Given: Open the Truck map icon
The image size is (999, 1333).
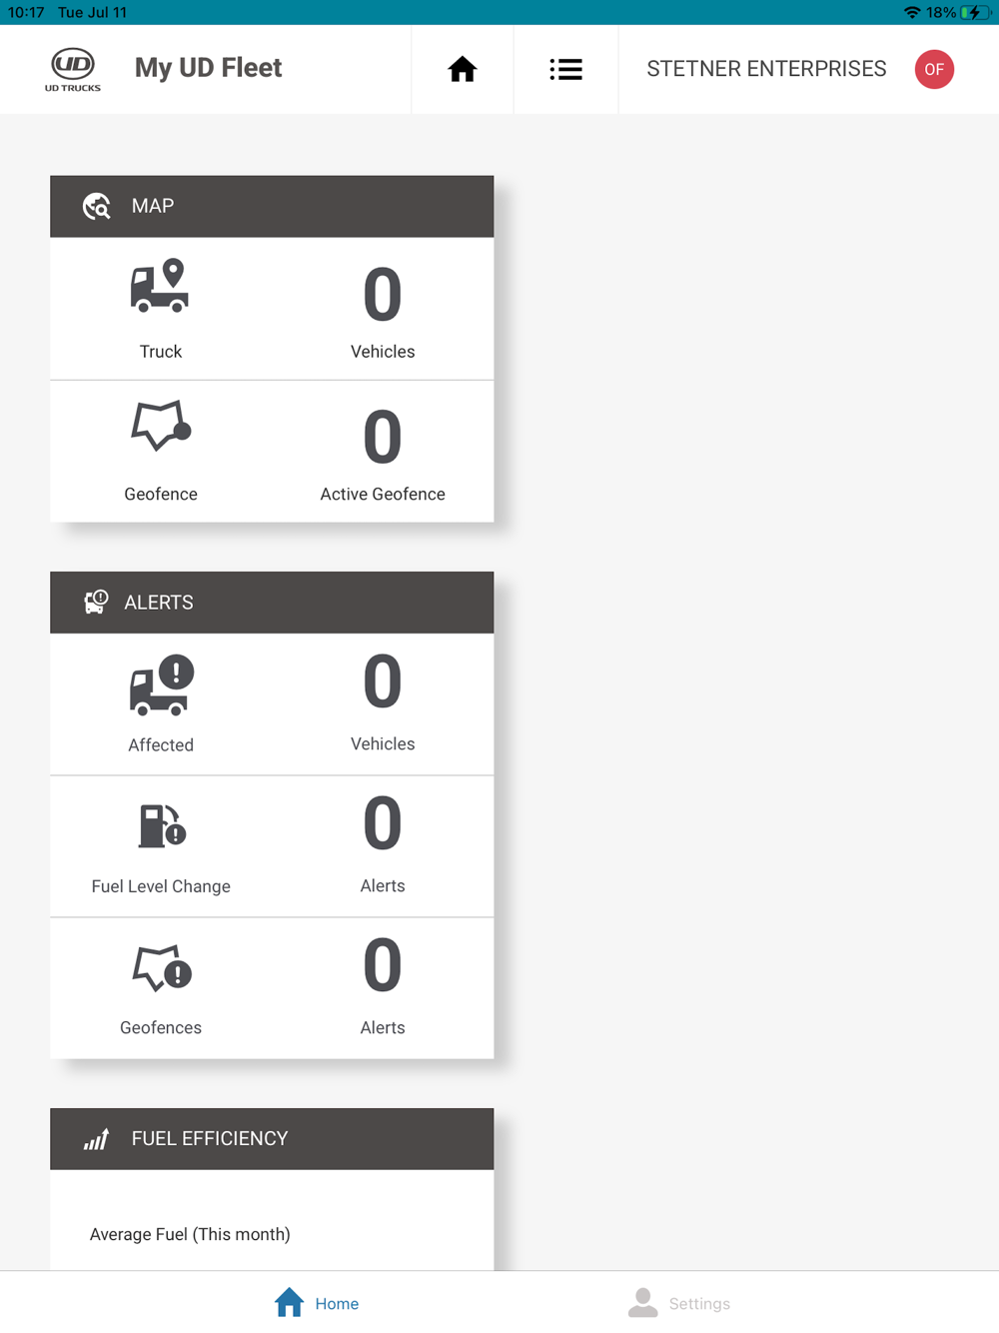Looking at the screenshot, I should [160, 286].
